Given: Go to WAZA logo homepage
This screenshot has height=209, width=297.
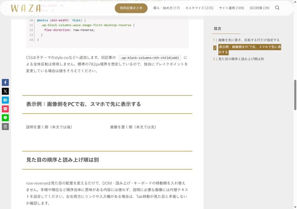Looking at the screenshot, I should [x=26, y=8].
